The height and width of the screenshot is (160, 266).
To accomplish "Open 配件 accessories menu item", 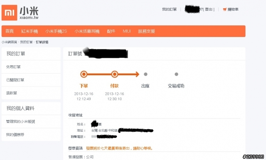I will tap(111, 31).
